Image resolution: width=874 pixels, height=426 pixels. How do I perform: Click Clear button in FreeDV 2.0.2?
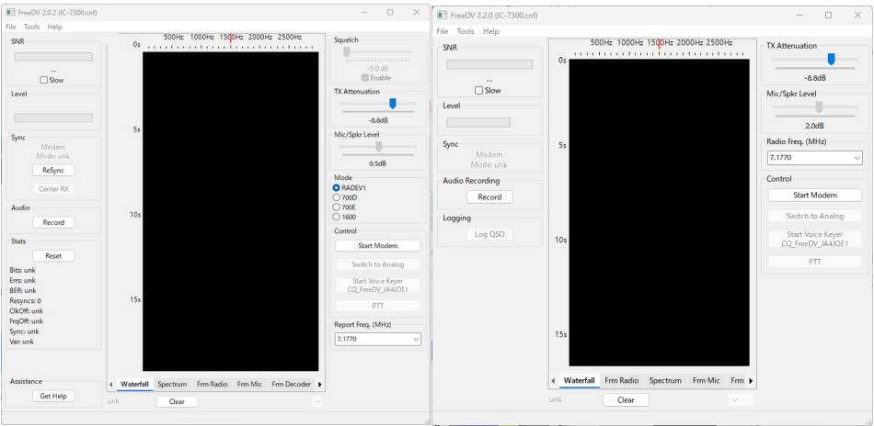[x=177, y=401]
